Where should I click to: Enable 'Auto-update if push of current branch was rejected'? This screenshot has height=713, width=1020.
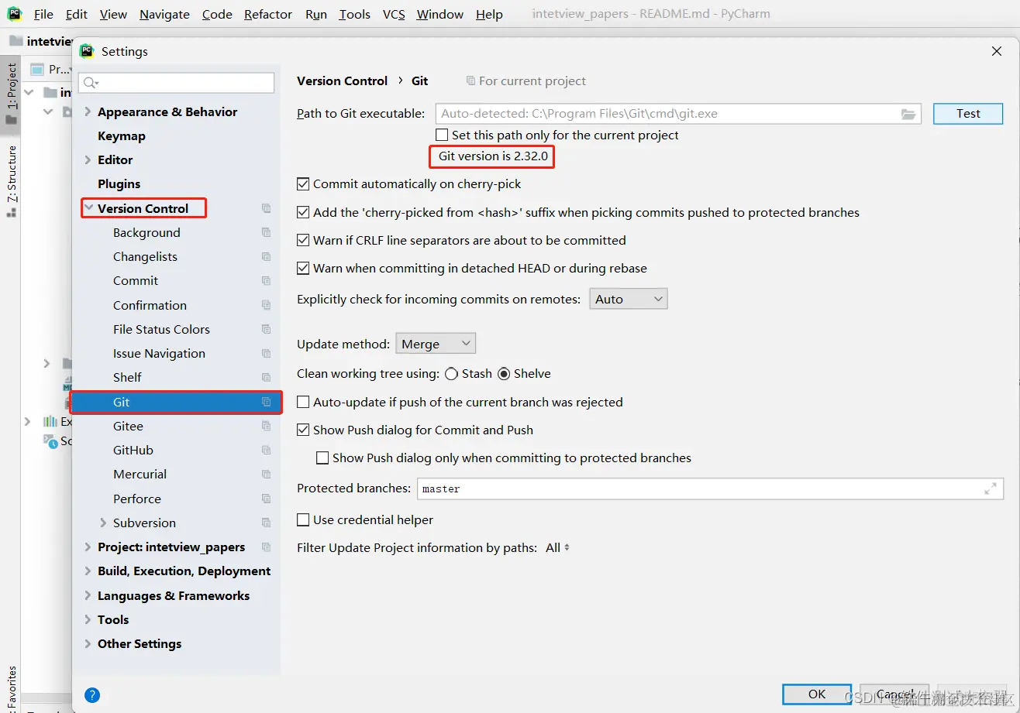[x=303, y=403]
